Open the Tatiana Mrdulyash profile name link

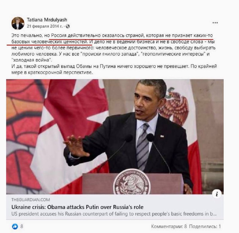pos(47,20)
